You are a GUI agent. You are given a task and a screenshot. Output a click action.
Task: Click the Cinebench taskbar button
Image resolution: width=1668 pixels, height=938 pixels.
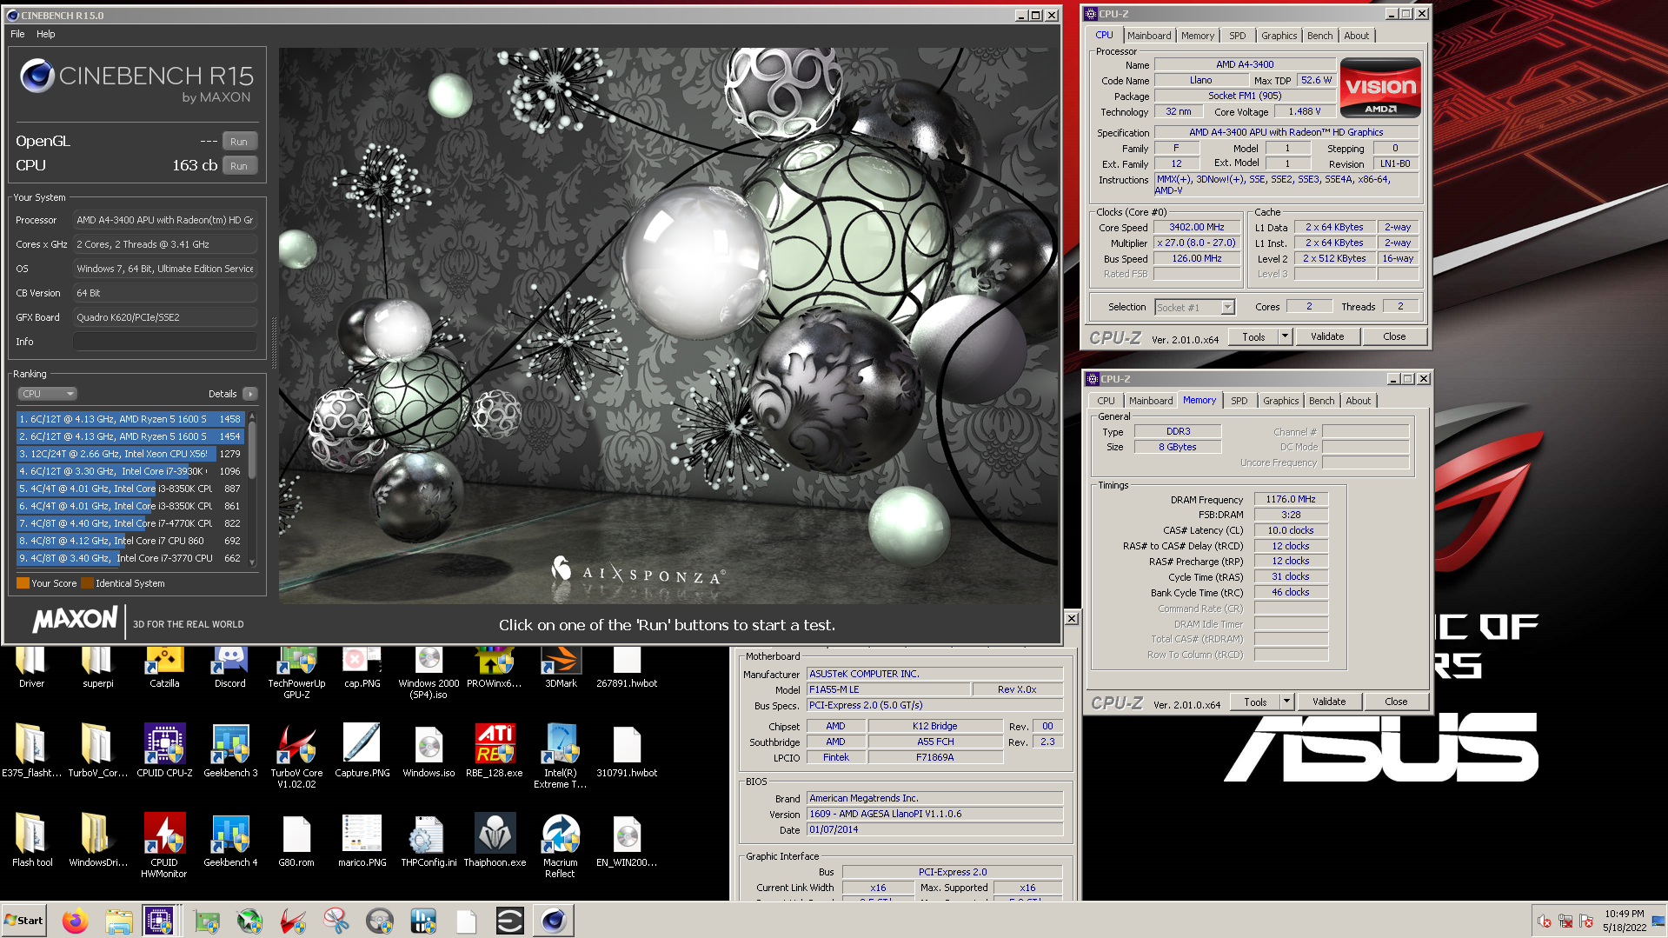click(554, 921)
